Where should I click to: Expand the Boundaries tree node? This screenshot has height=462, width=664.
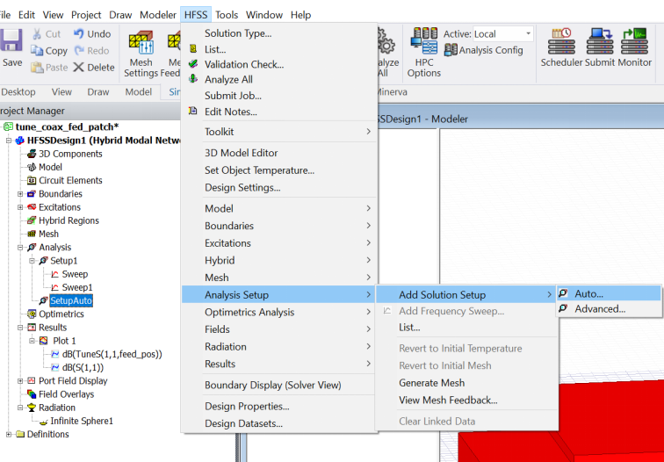20,194
